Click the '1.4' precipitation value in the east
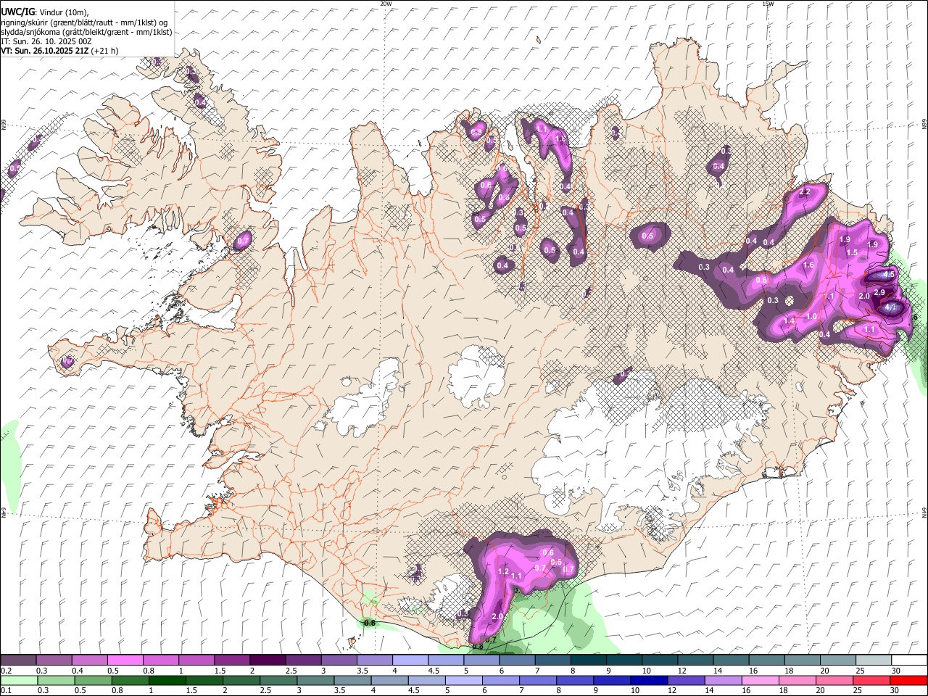Viewport: 928px width, 696px height. 790,321
